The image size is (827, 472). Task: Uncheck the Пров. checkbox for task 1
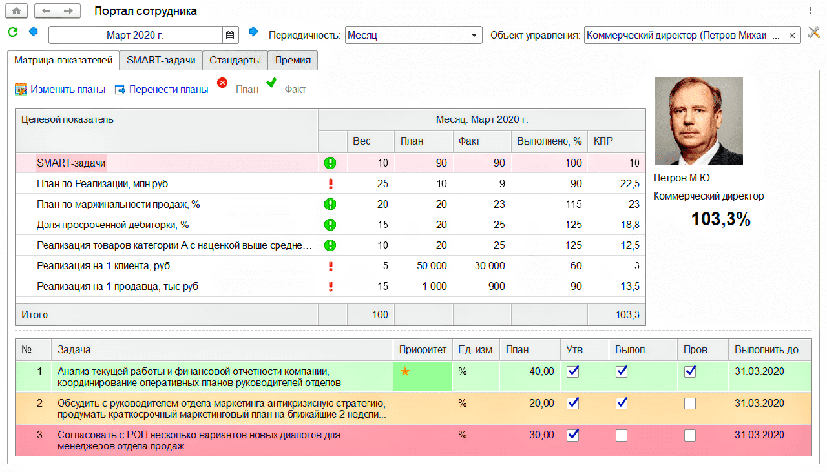(x=690, y=371)
